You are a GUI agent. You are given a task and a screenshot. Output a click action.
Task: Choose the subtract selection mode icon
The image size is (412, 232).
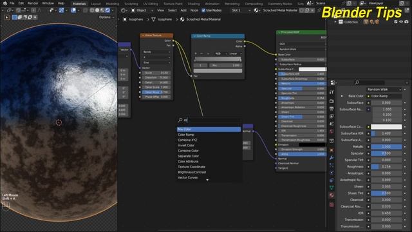pos(25,17)
